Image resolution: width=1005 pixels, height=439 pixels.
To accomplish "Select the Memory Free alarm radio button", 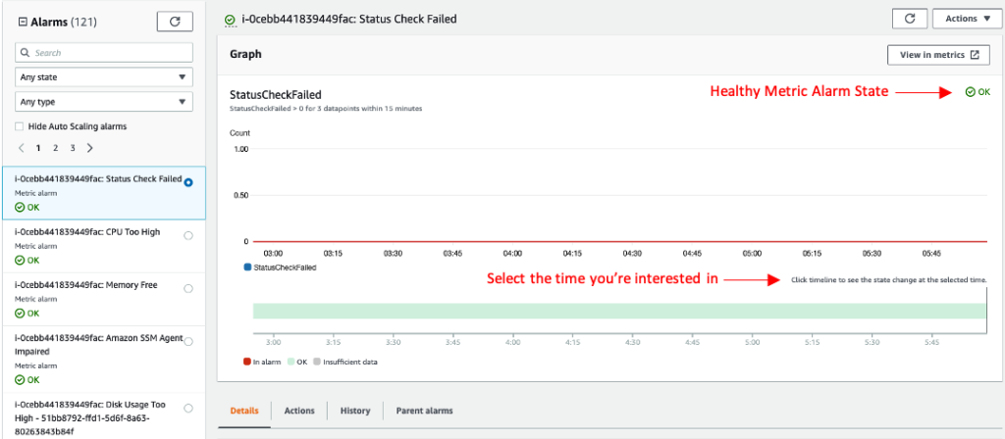I will click(x=188, y=288).
